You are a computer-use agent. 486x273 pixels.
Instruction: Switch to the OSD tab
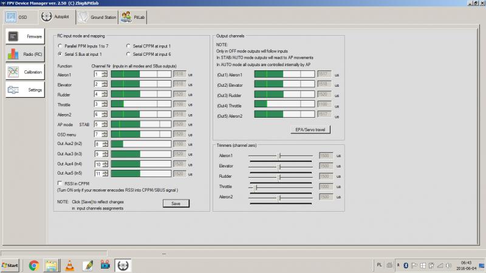(18, 17)
